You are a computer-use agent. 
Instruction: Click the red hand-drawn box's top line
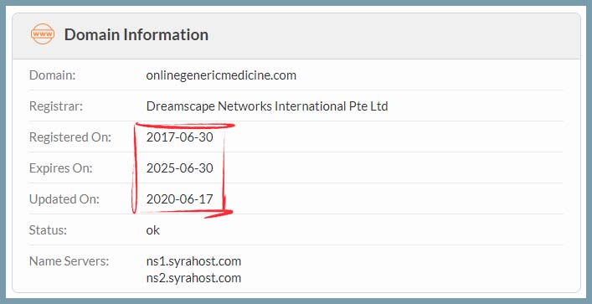(185, 126)
